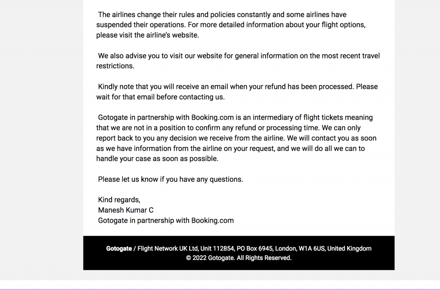Viewport: 440px width, 290px height.
Task: Click "wait for that email before contacting us"
Action: tap(160, 97)
